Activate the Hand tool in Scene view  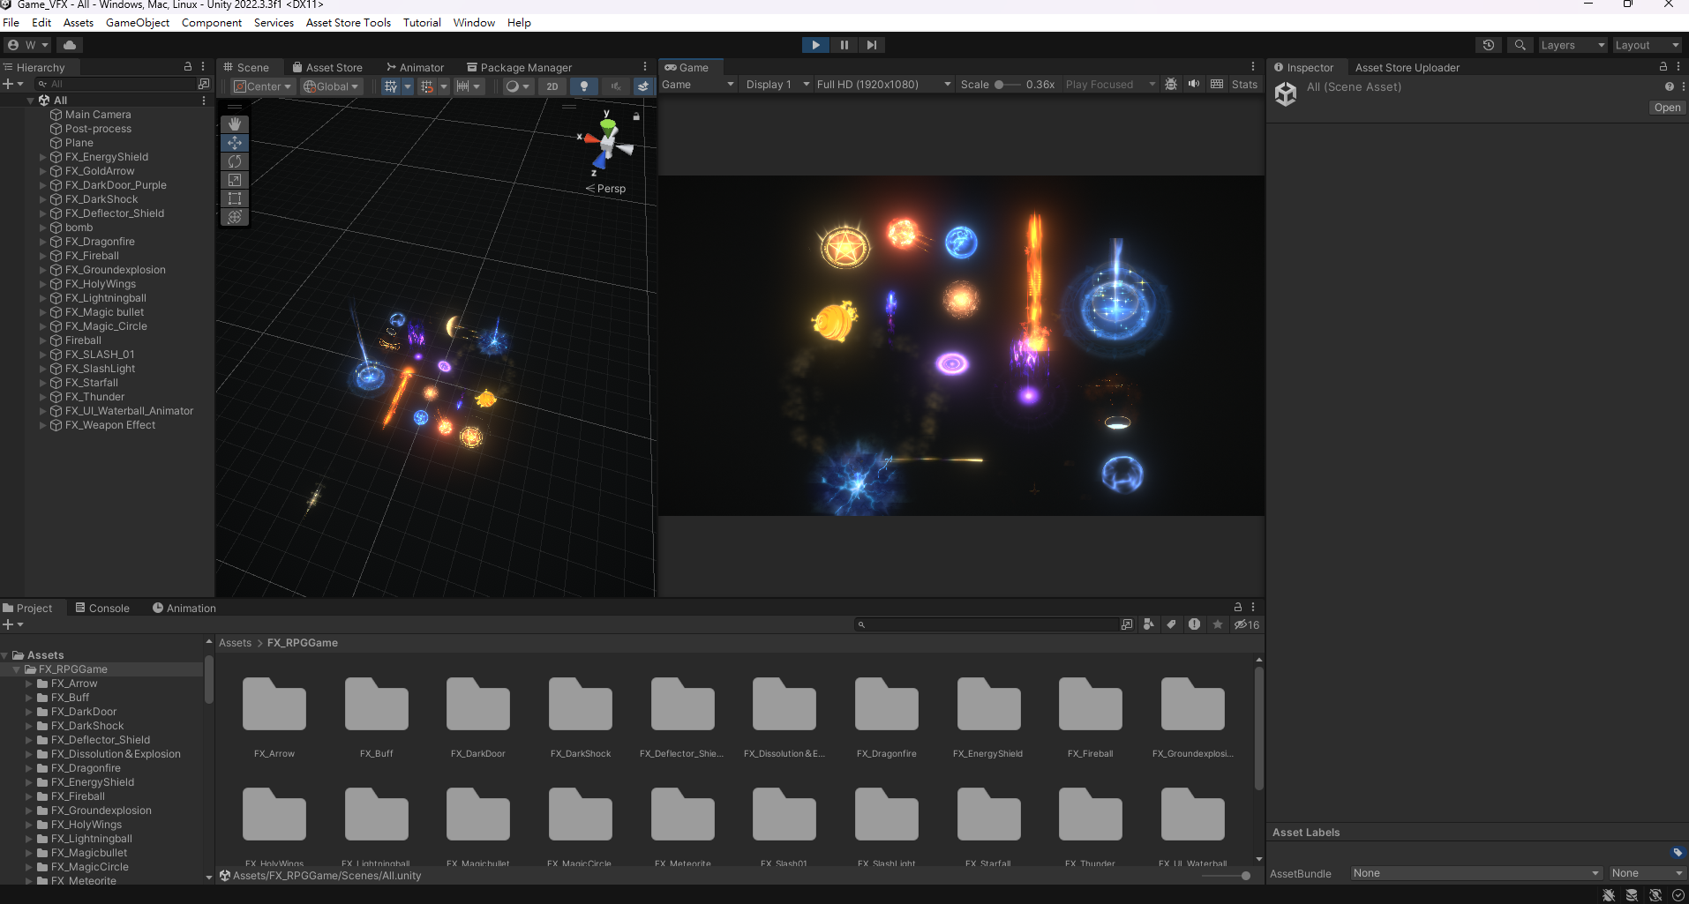(x=234, y=123)
